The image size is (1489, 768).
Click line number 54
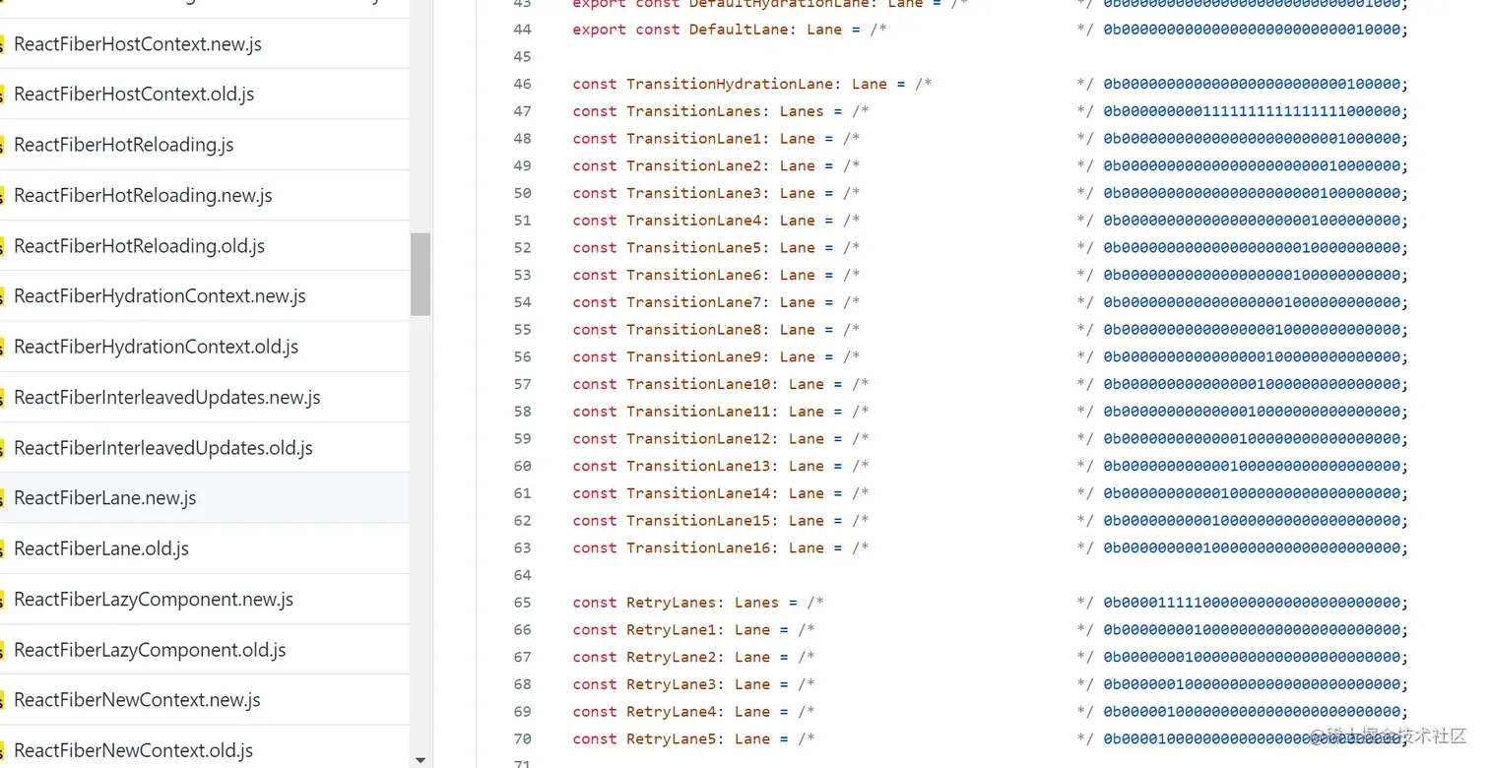(522, 302)
